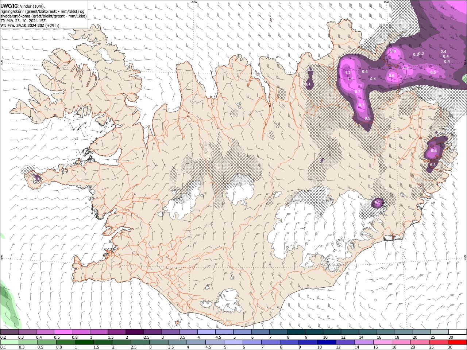Image resolution: width=467 pixels, height=350 pixels.
Task: Click the white 30 swatch in the snow scale
Action: click(x=457, y=332)
